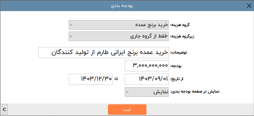Close the بودجه بندی dialog window
254x116 pixels.
tap(249, 6)
